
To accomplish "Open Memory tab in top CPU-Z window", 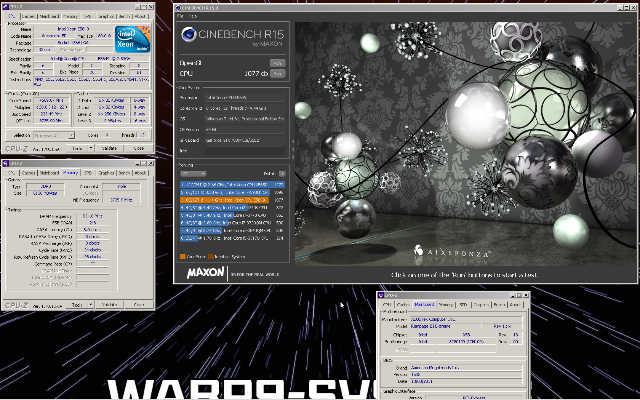I will 70,16.
